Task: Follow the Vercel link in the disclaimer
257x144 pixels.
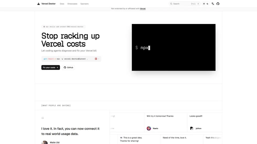Action: pos(143,9)
